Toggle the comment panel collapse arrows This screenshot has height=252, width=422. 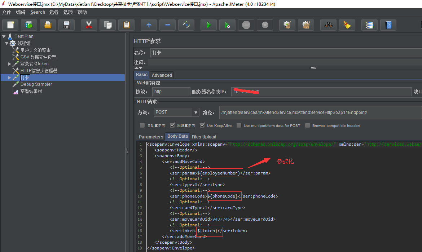139,68
